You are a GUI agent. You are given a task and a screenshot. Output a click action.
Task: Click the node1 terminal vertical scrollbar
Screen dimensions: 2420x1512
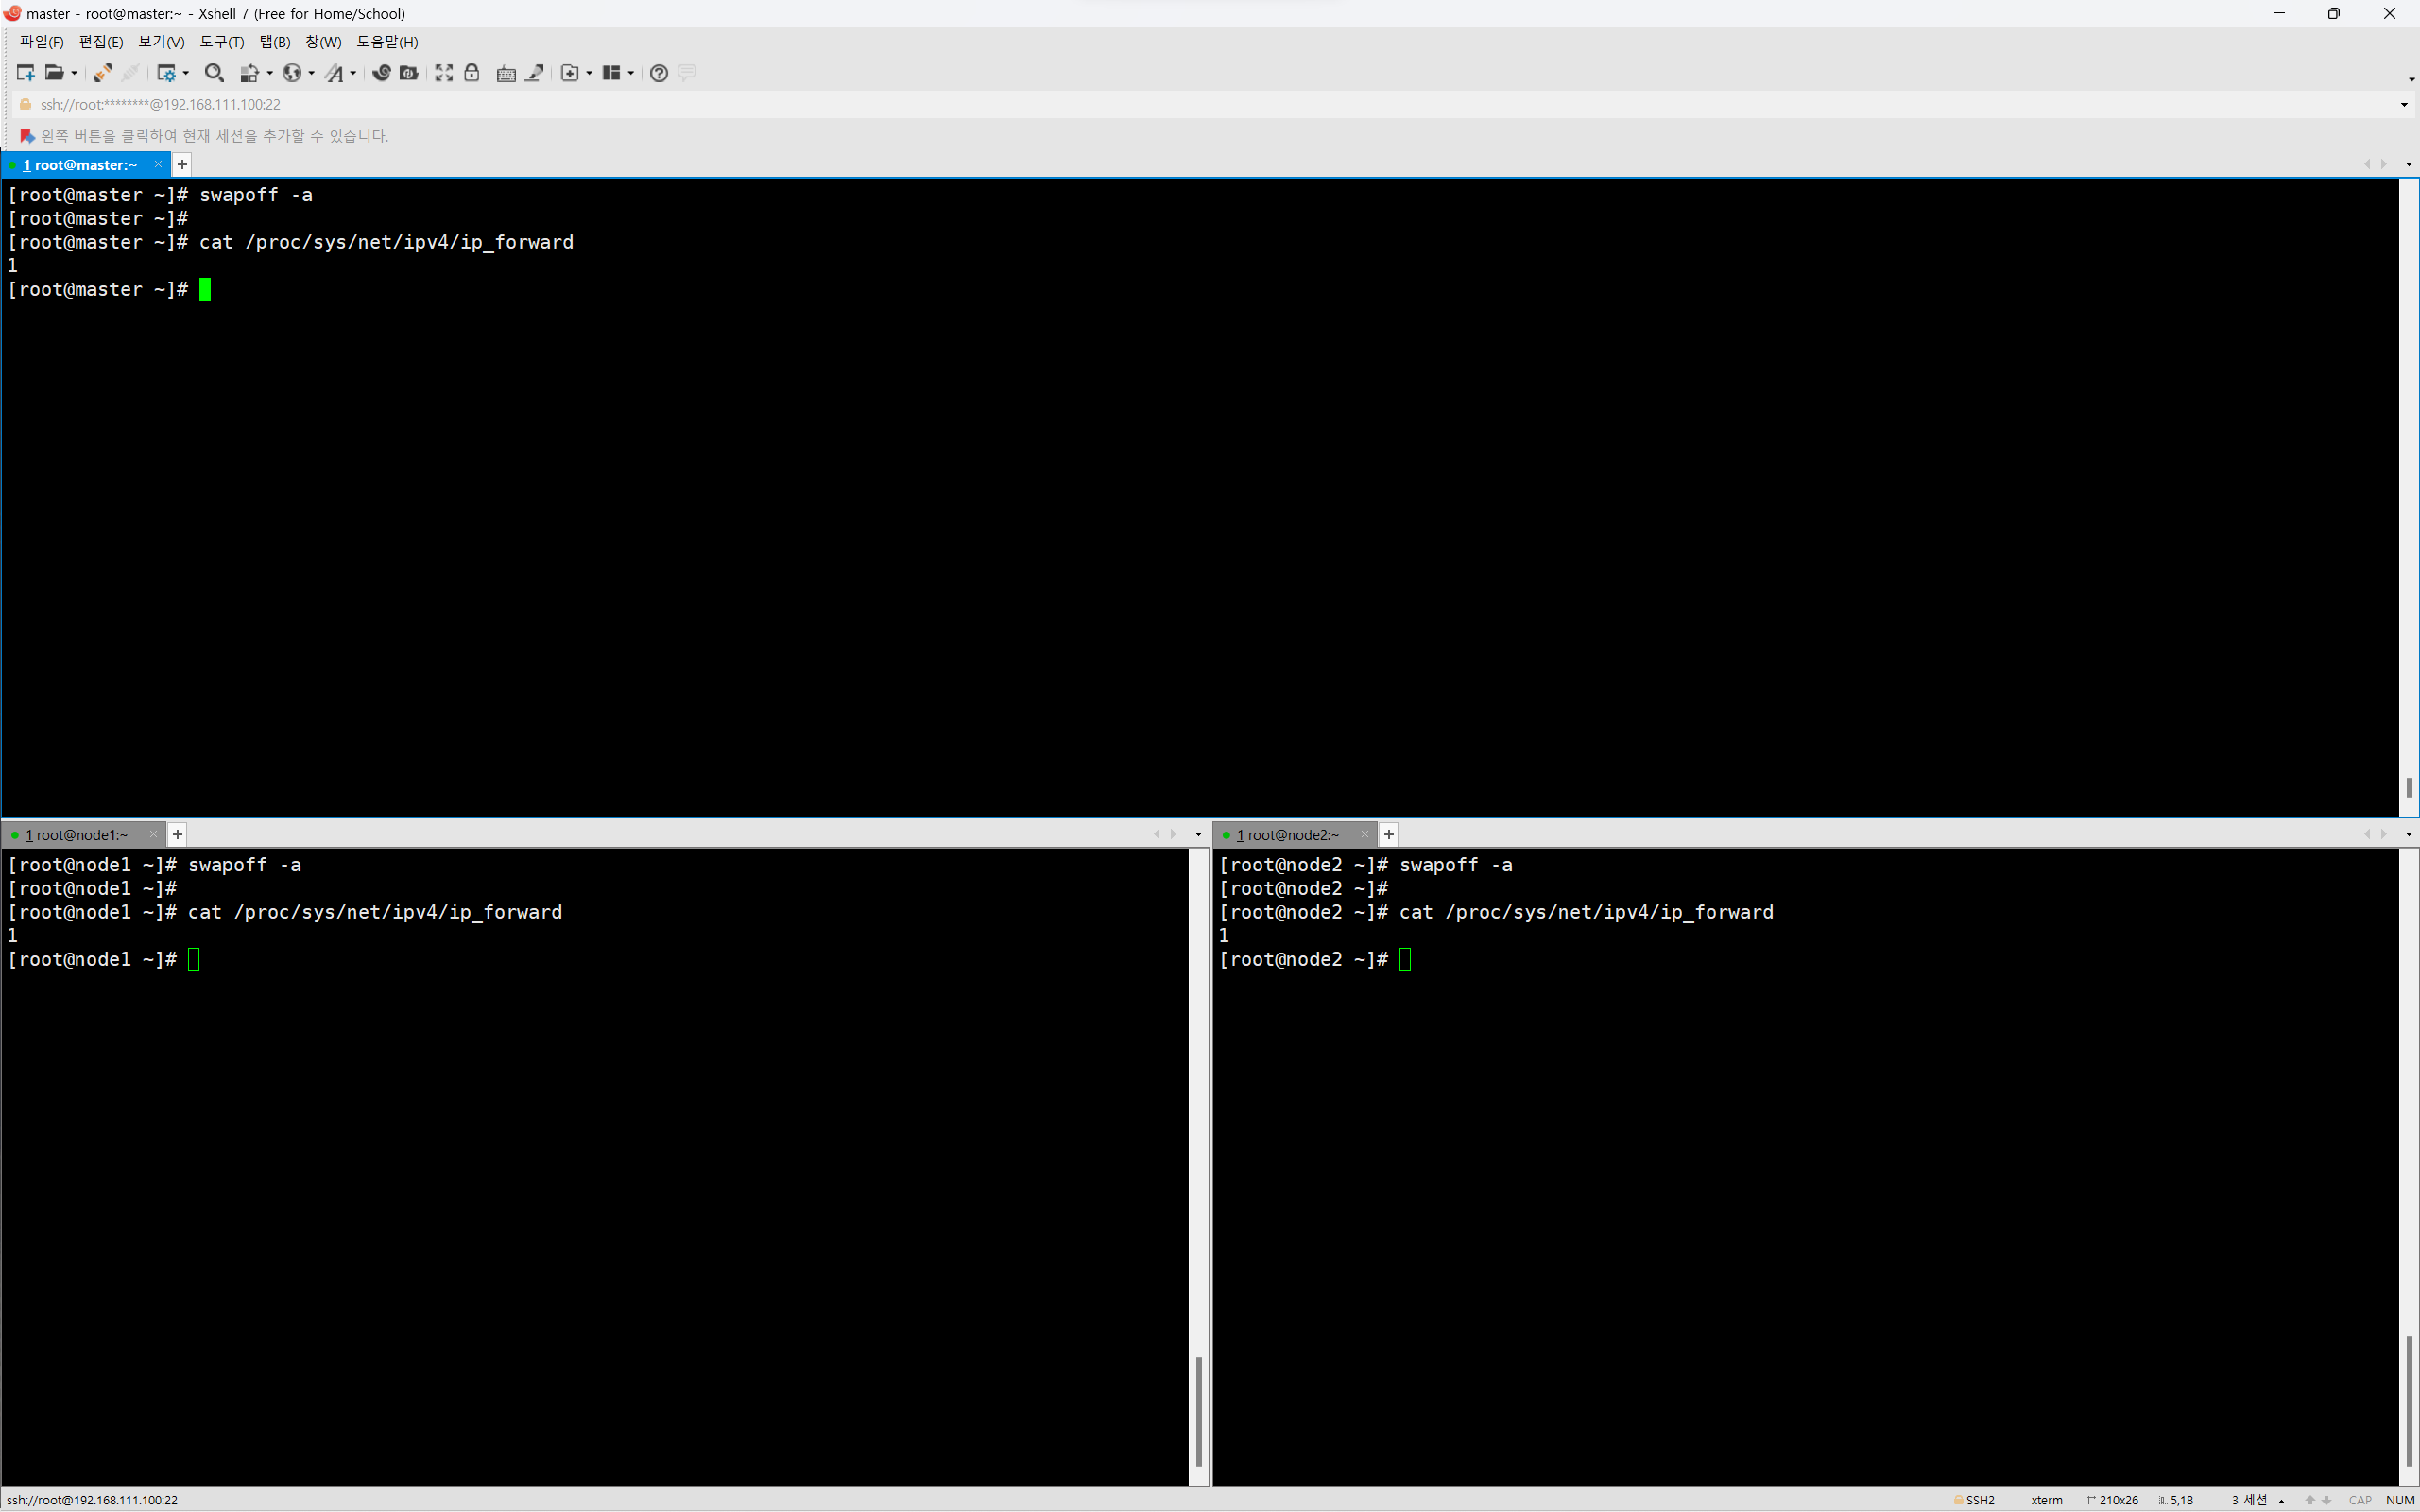point(1198,1410)
